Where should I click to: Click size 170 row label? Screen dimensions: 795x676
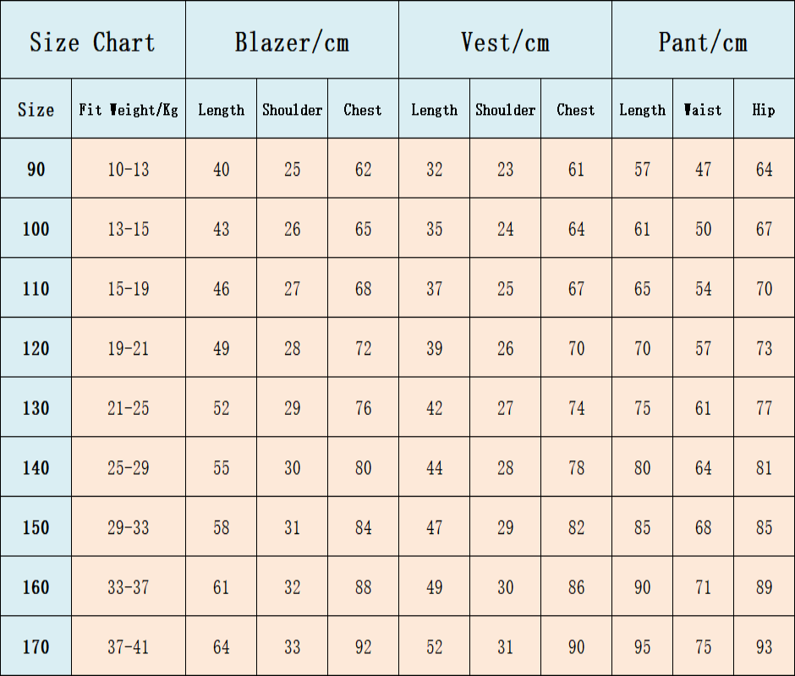coord(36,646)
